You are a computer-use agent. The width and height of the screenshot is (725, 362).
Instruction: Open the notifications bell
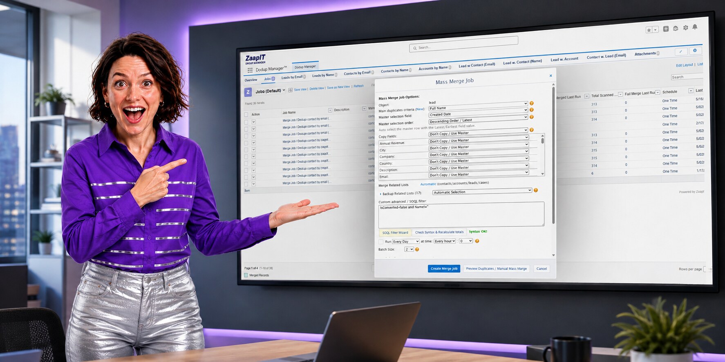tap(695, 27)
